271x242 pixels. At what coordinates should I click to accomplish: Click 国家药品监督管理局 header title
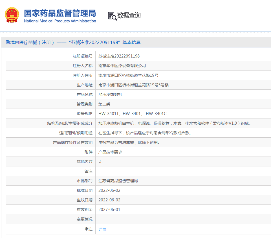click(60, 13)
